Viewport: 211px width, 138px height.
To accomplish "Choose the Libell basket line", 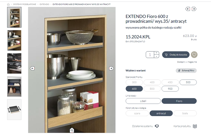I will click(x=143, y=101).
